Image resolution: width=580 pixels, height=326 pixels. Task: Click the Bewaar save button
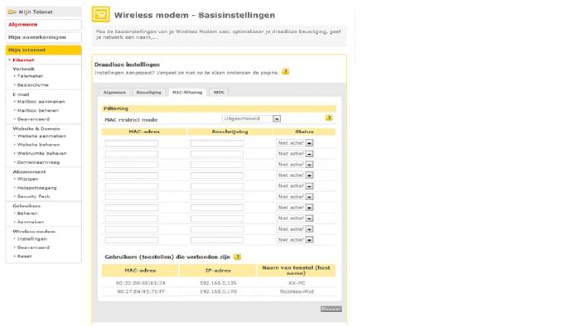pos(331,309)
